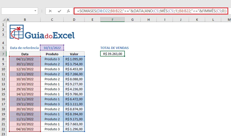Select value cell R$ 3.754,00
This screenshot has width=231, height=136.
point(74,64)
